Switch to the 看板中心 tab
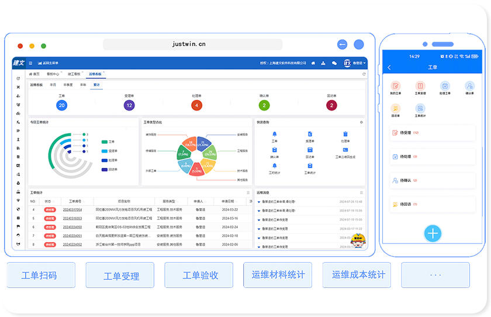 click(52, 74)
